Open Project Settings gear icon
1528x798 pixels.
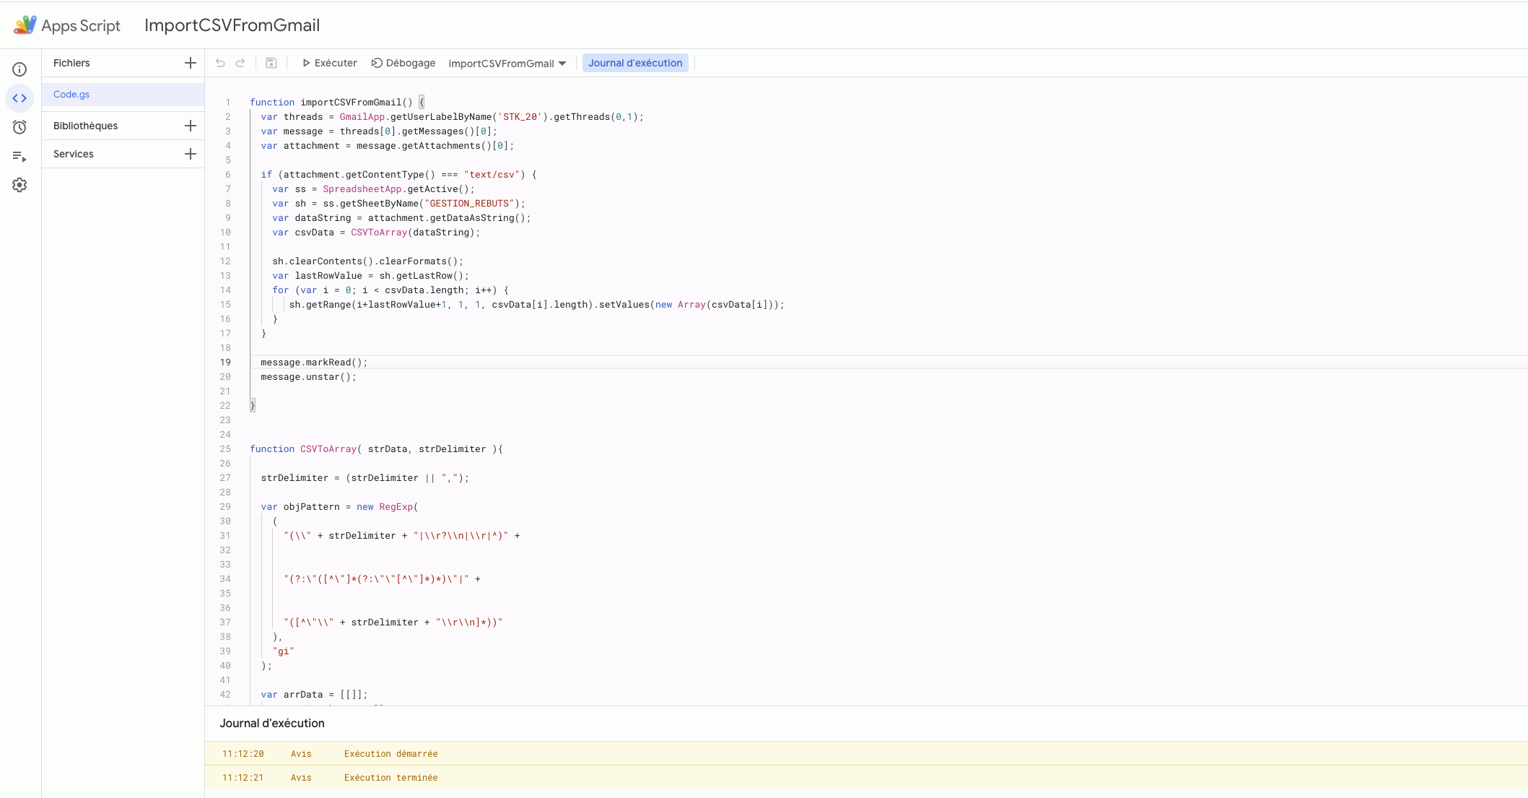[x=19, y=185]
